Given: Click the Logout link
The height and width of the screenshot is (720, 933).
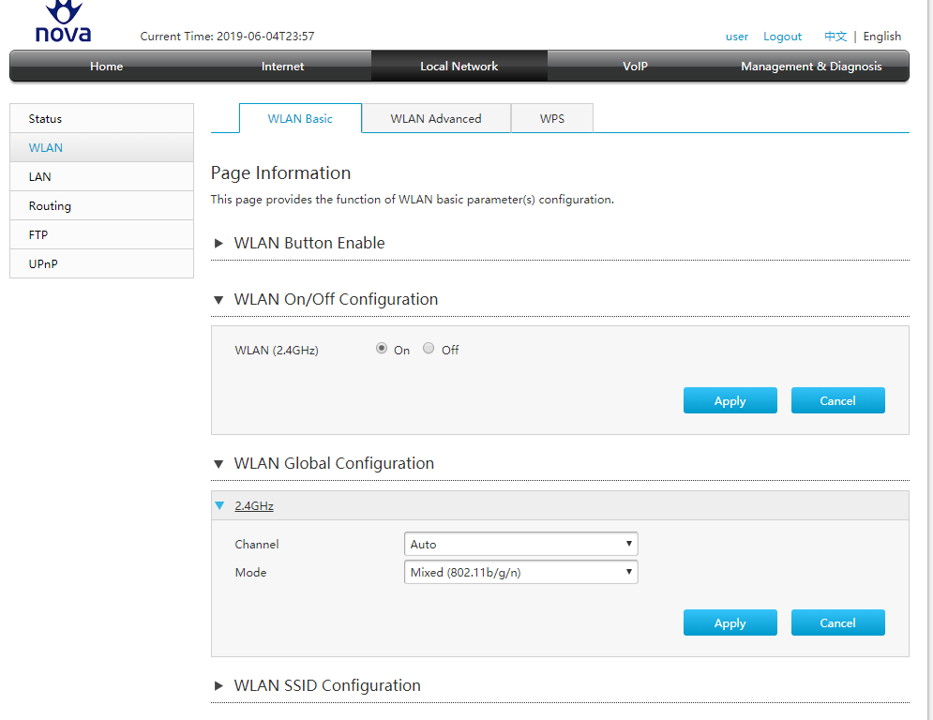Looking at the screenshot, I should (782, 37).
